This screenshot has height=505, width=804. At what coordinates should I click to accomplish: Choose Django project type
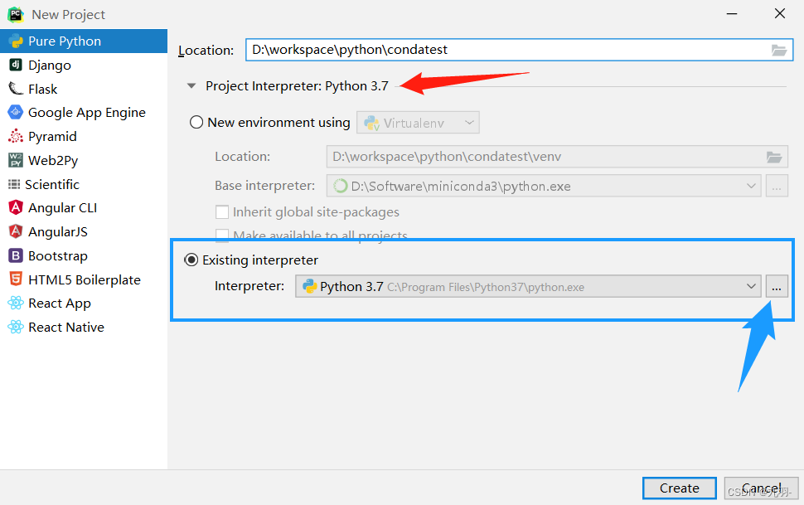(84, 66)
